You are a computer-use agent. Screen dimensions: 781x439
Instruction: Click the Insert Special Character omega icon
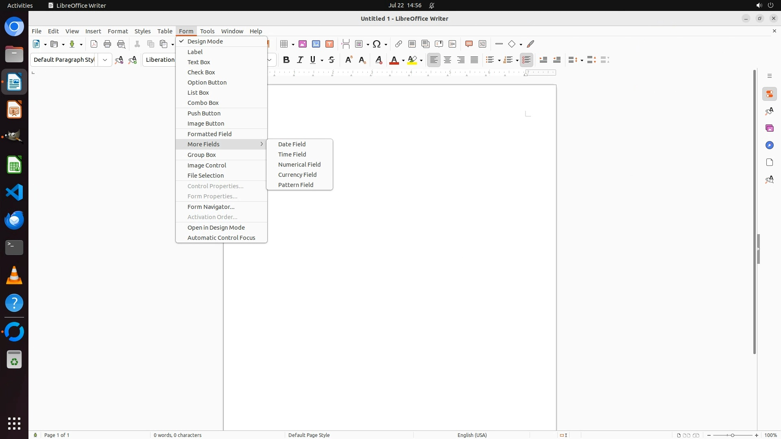coord(377,44)
